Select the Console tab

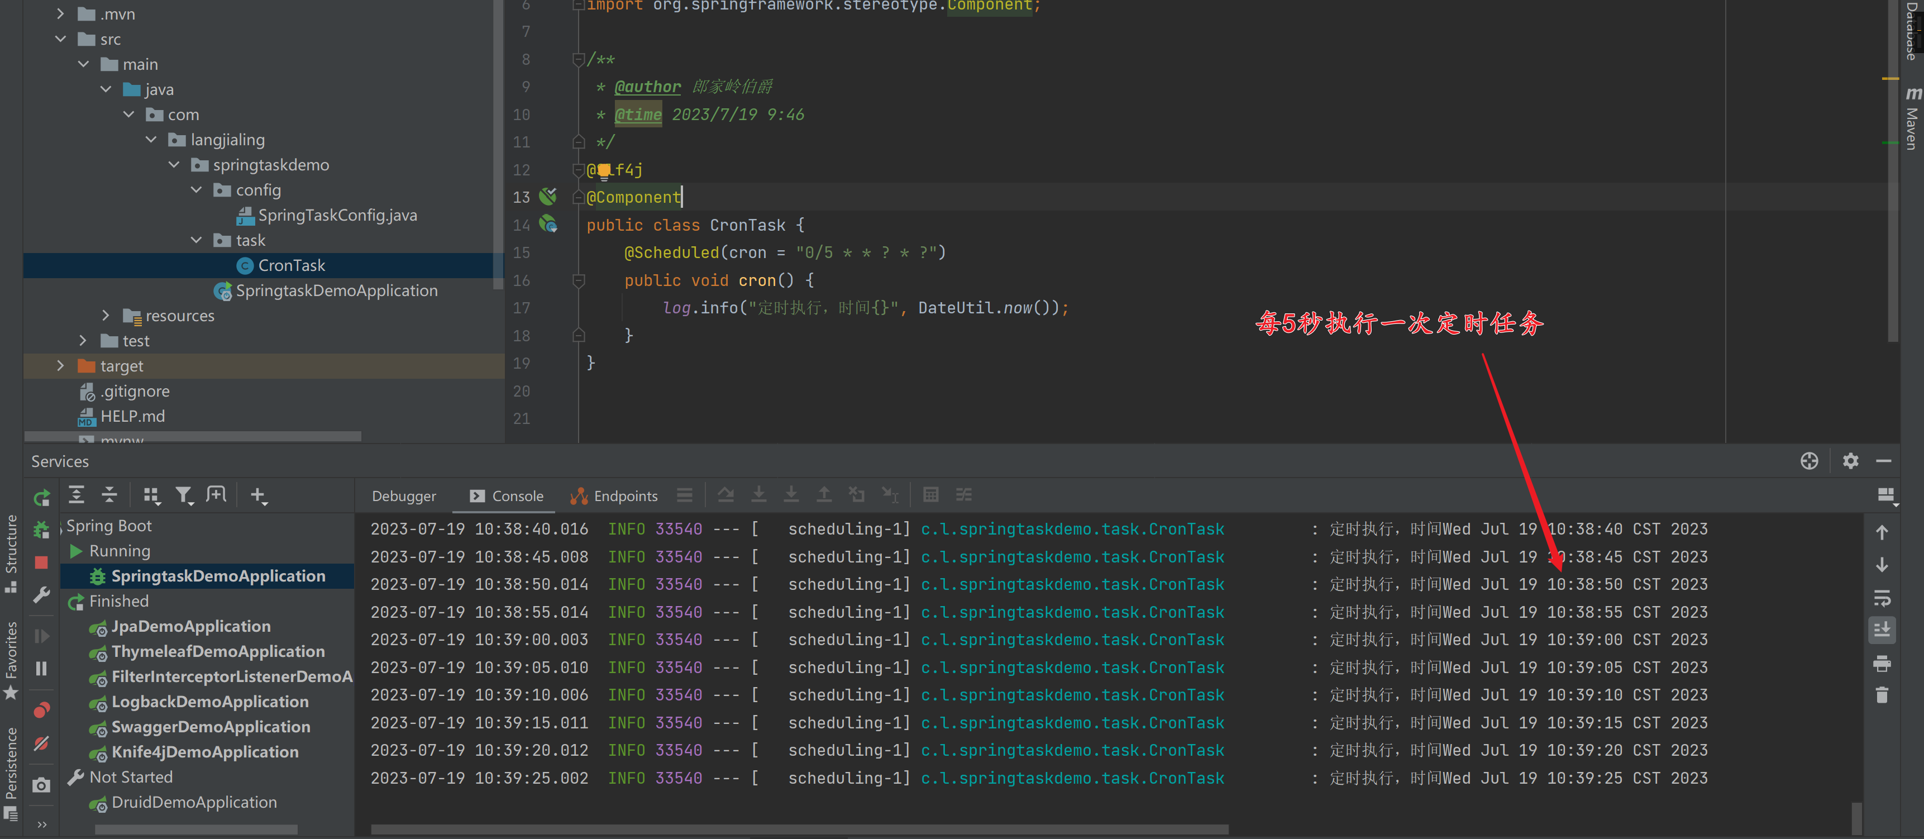pyautogui.click(x=507, y=496)
